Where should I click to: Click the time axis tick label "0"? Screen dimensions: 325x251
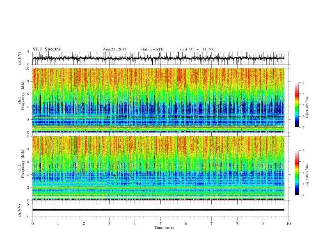(x=32, y=224)
